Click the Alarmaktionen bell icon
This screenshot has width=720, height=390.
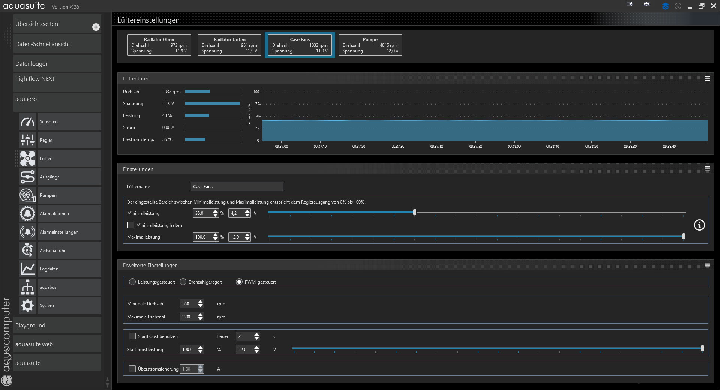pos(27,214)
